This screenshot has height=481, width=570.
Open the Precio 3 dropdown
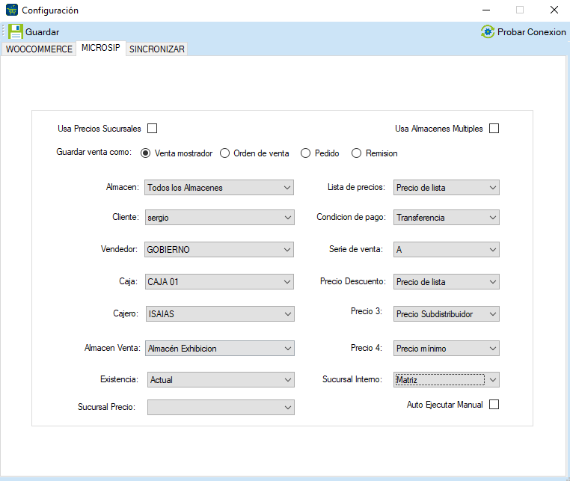[x=447, y=313]
